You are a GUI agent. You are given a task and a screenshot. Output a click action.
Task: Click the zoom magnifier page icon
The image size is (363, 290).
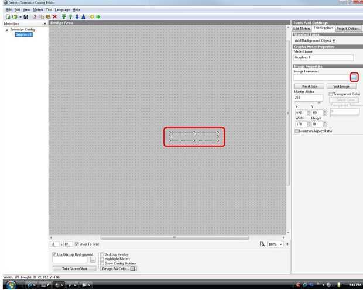262,244
